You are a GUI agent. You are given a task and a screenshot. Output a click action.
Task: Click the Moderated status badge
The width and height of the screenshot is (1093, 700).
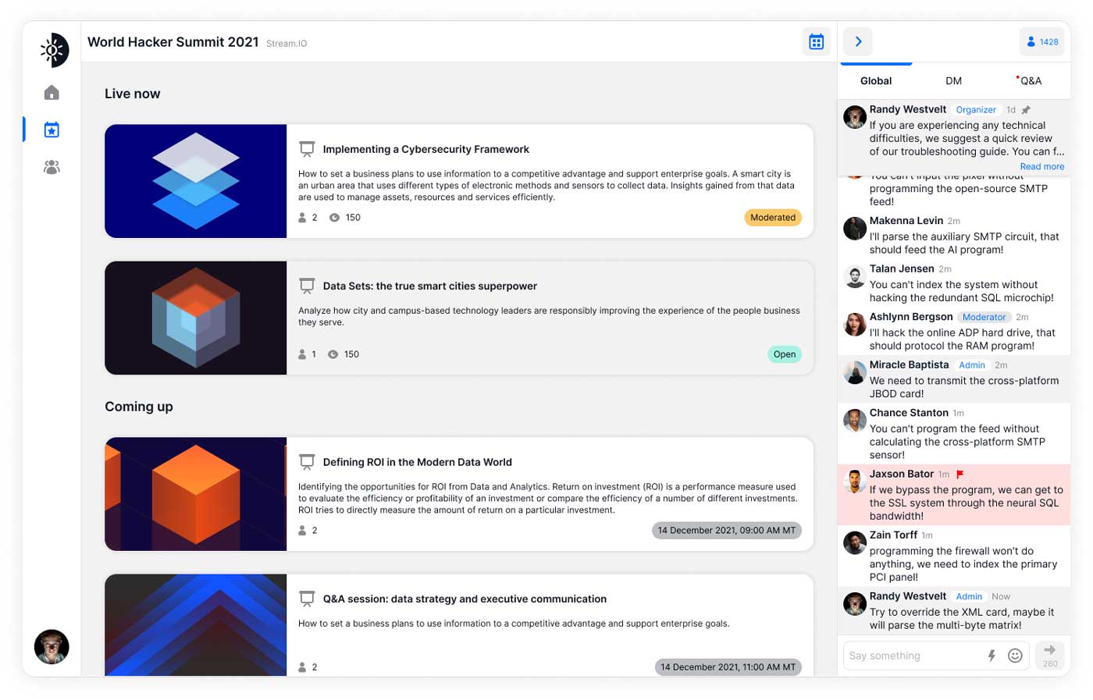tap(773, 218)
